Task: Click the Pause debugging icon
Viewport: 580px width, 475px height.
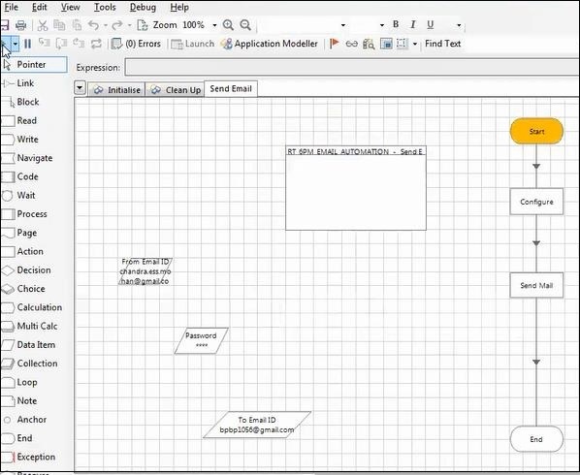Action: click(x=27, y=44)
